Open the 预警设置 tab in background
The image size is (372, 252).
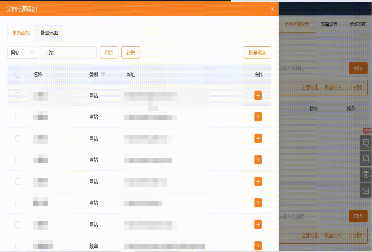click(x=329, y=24)
